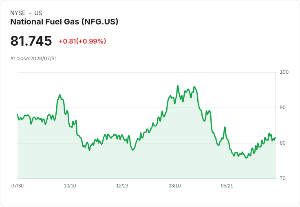Click the price spike just before 10/10
The width and height of the screenshot is (300, 207).
click(60, 95)
